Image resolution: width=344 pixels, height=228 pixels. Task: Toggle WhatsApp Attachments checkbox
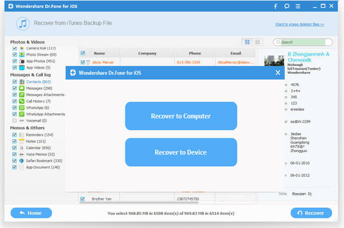tap(15, 114)
